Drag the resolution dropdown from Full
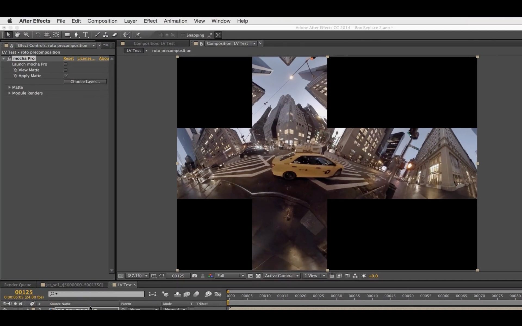The image size is (522, 326). (229, 276)
